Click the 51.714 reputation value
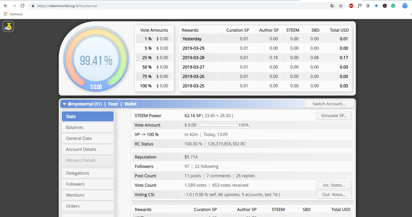Screen dimensions: 412x217 [191, 157]
